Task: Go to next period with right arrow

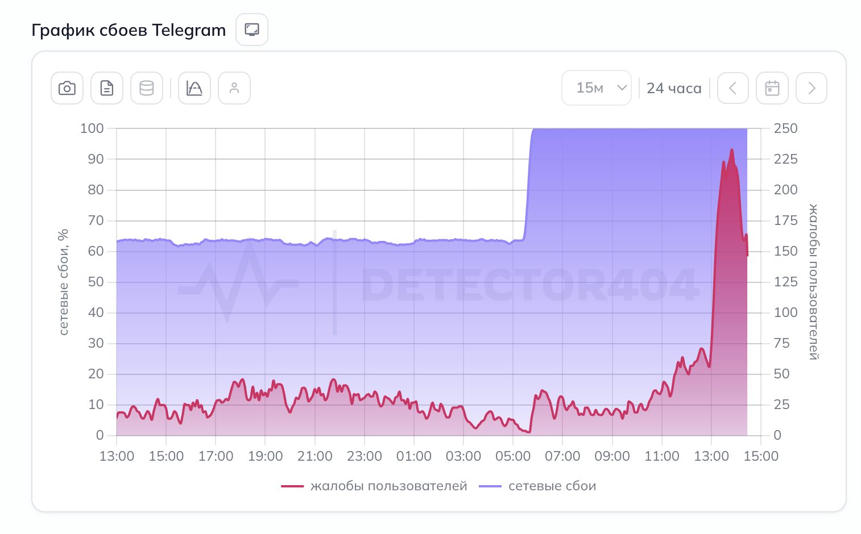Action: 811,88
